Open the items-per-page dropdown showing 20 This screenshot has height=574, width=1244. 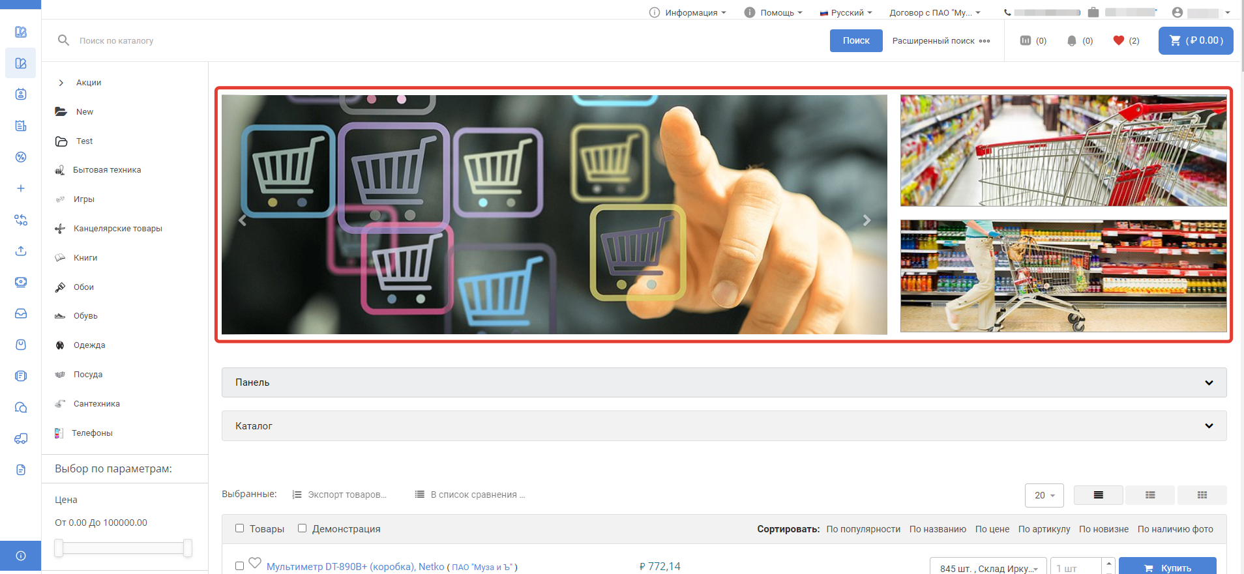pyautogui.click(x=1044, y=495)
